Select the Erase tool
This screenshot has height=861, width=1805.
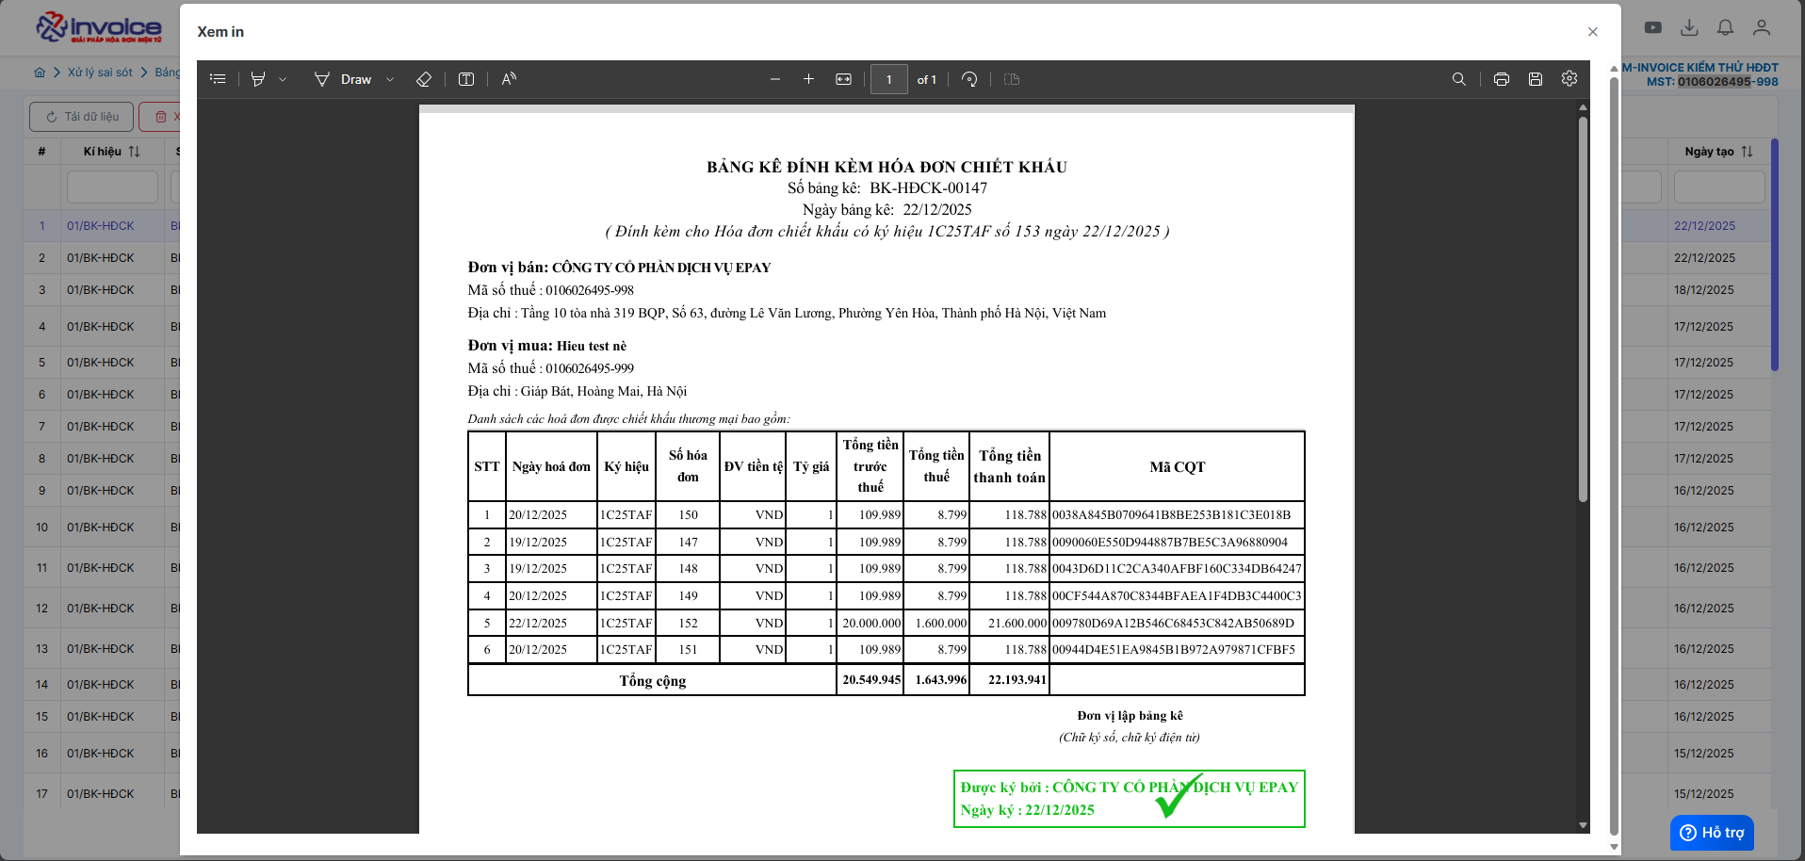[424, 79]
